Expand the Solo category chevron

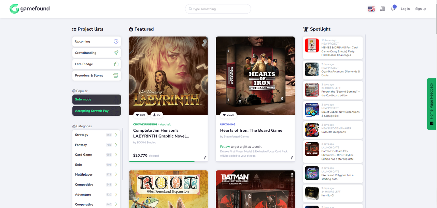[x=116, y=164]
